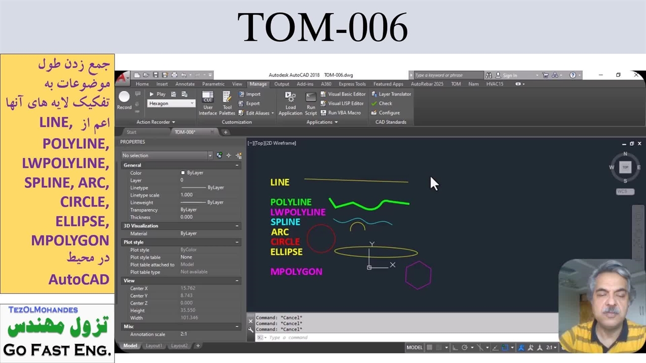Switch to the Output ribbon tab
The image size is (646, 363).
[282, 84]
